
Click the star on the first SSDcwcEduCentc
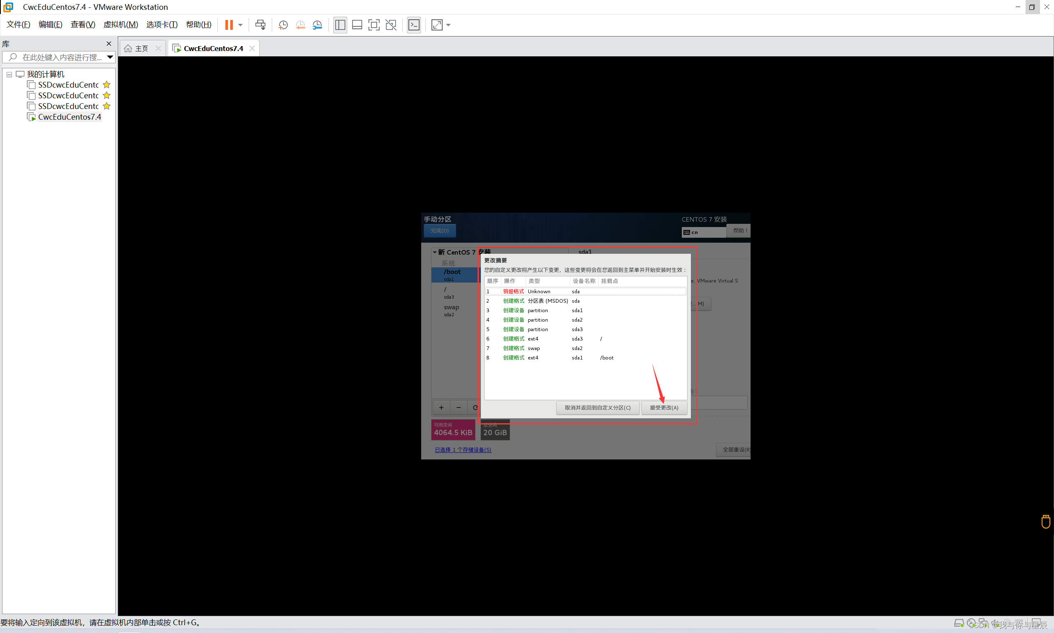(107, 85)
